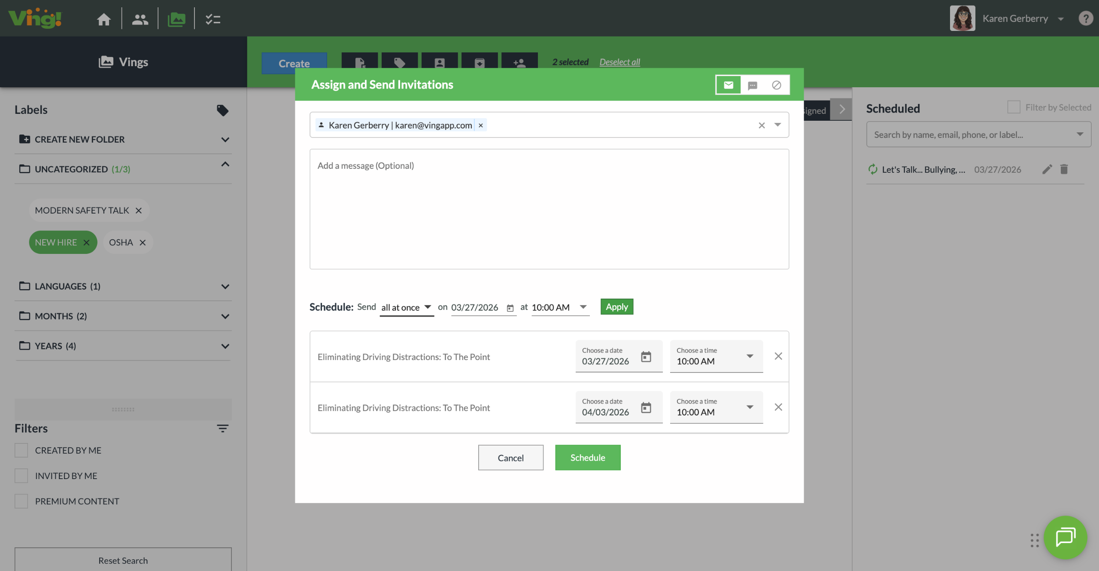Toggle Filter by Selected checkbox

pos(1014,107)
